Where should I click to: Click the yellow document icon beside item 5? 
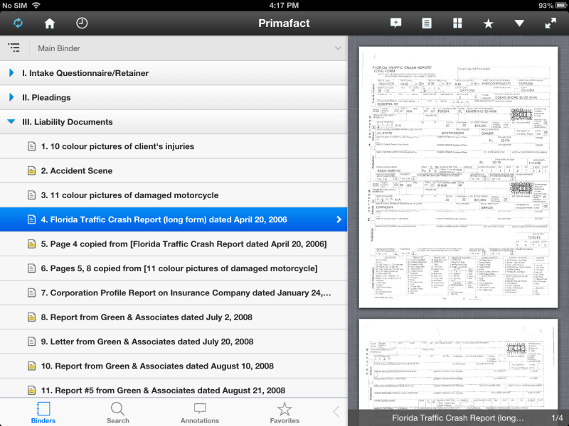pyautogui.click(x=31, y=244)
